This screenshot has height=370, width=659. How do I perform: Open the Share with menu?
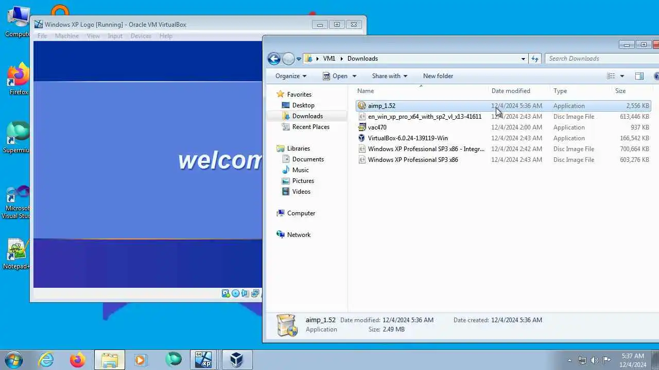[390, 76]
